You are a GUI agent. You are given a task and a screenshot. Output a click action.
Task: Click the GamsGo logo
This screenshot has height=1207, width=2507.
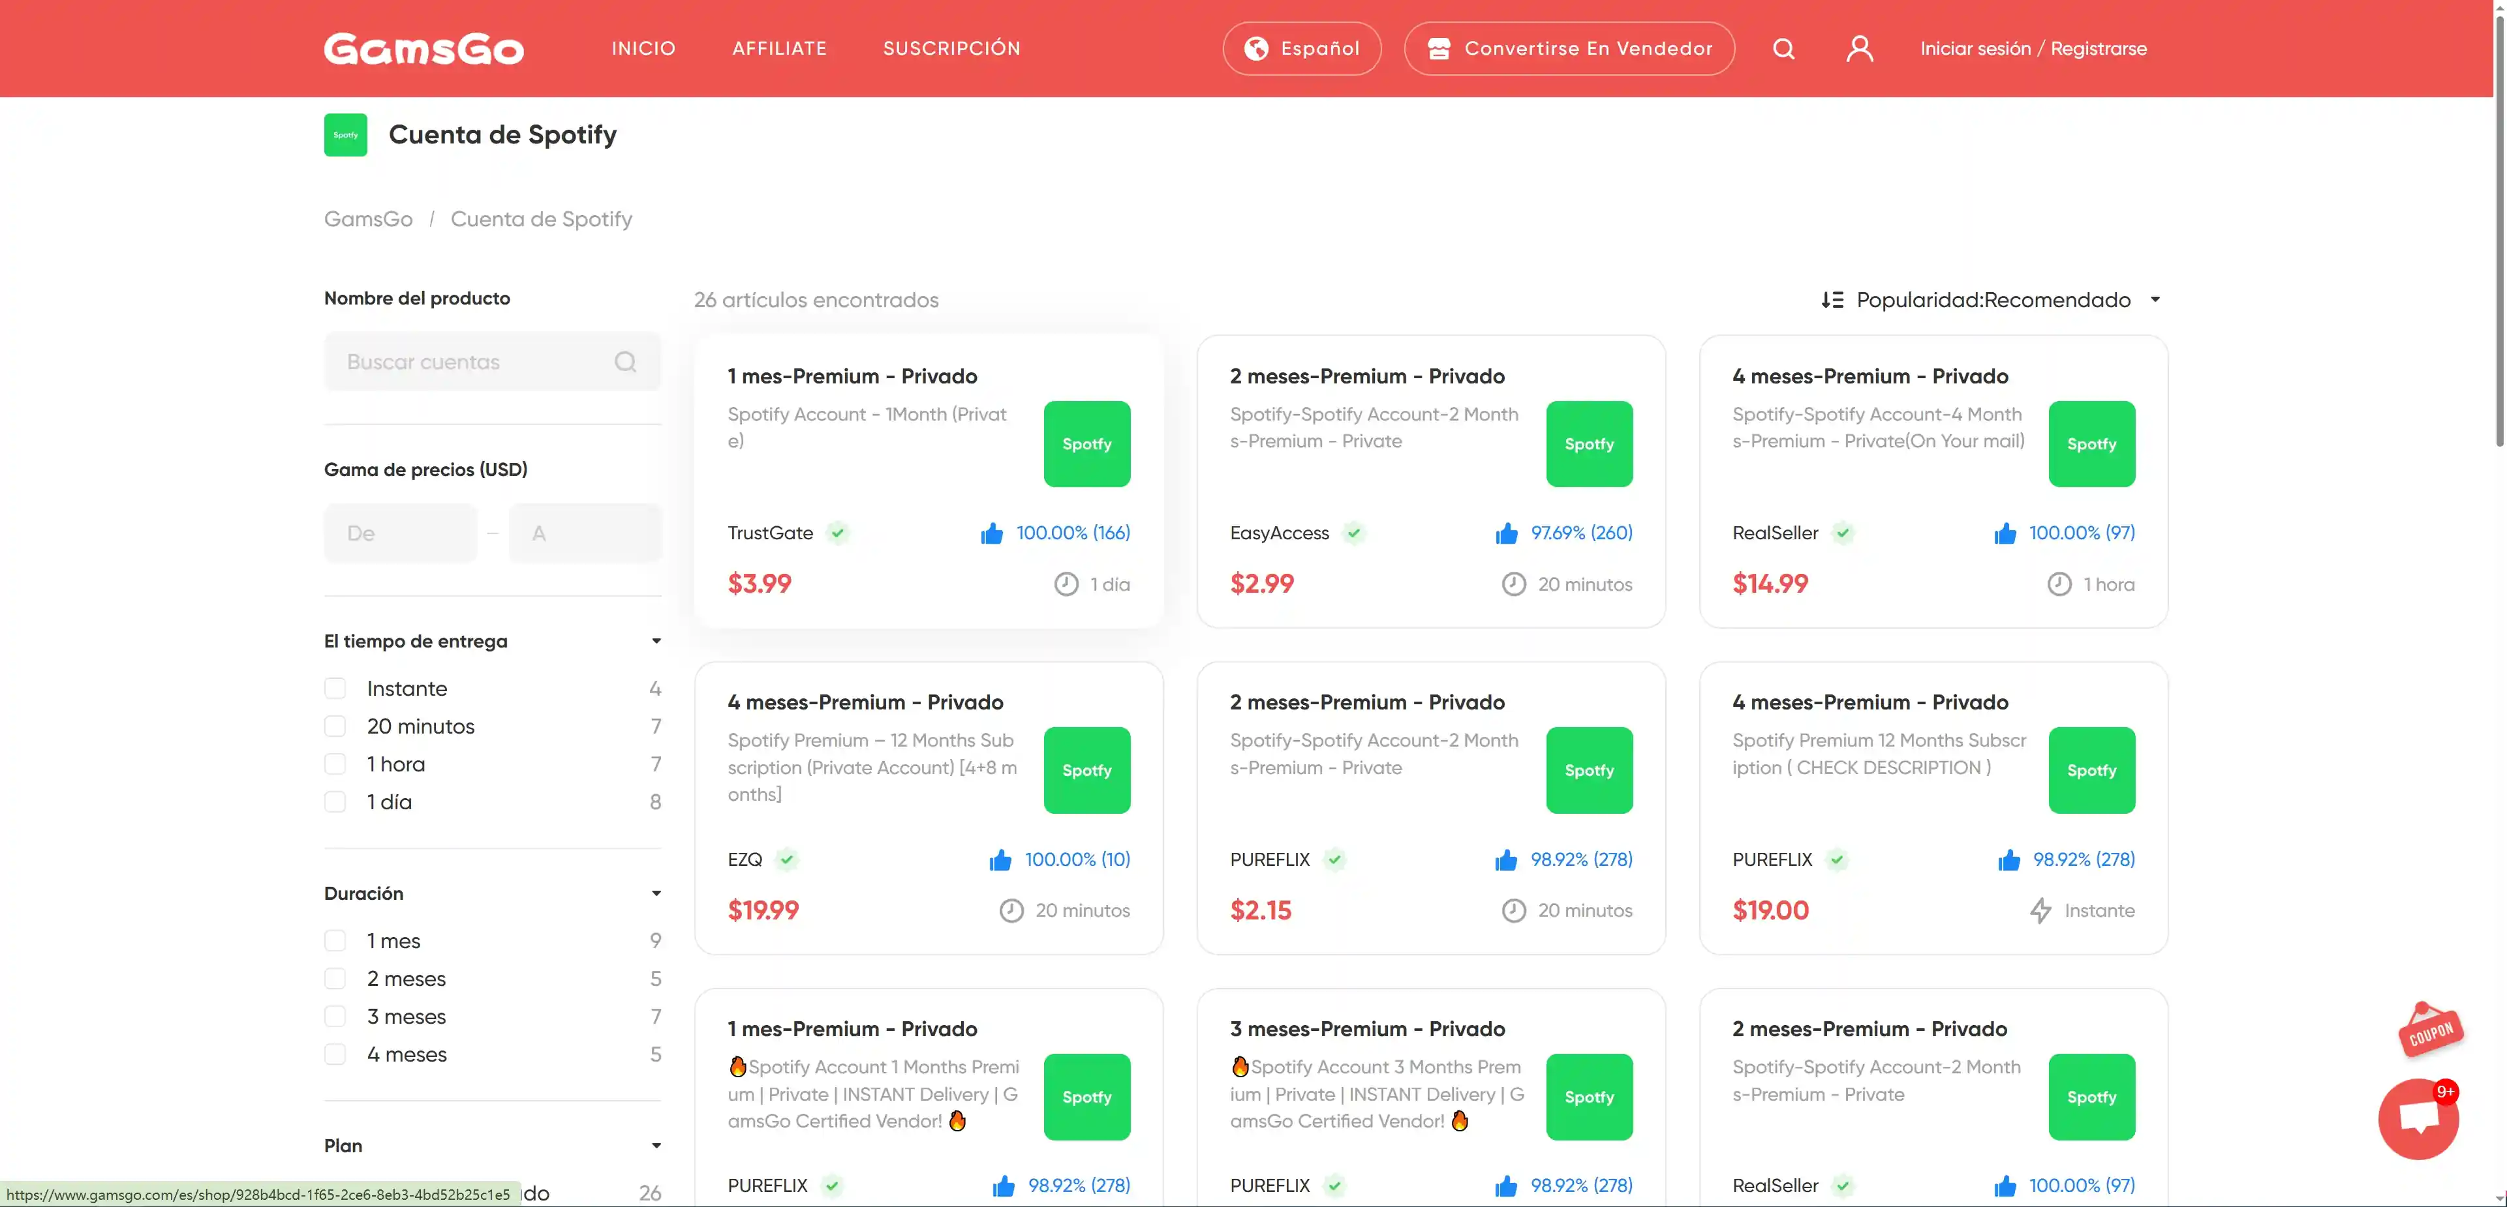[x=423, y=49]
